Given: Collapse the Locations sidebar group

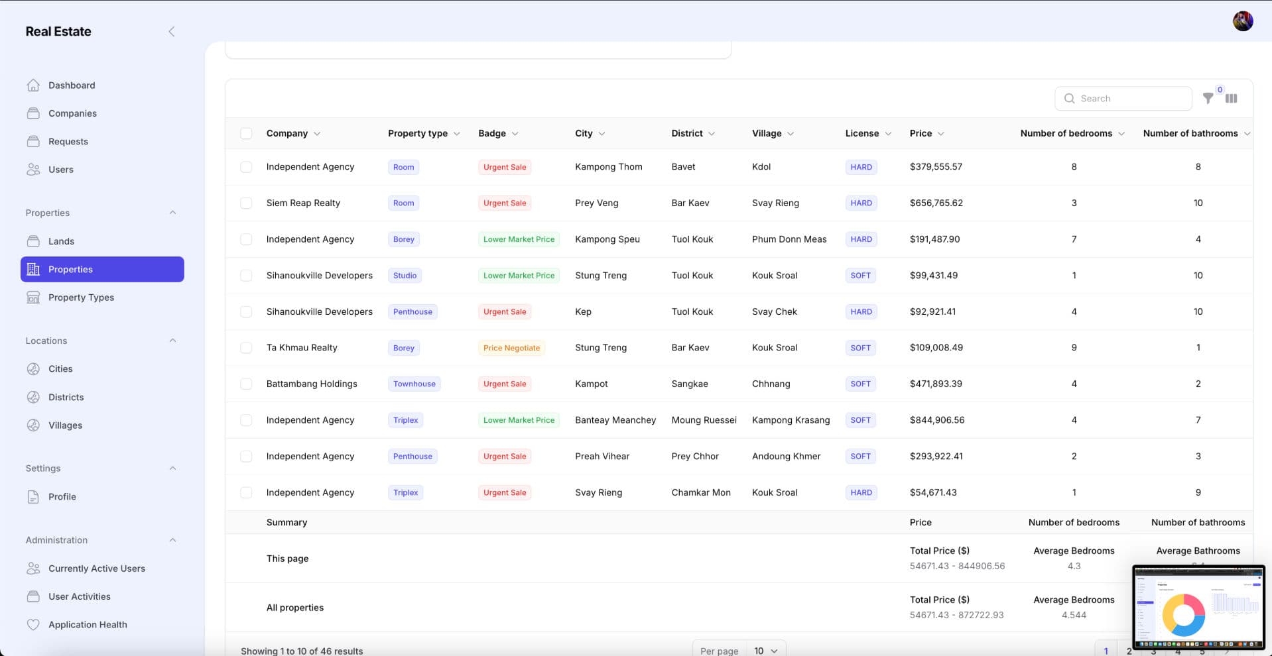Looking at the screenshot, I should pos(172,341).
